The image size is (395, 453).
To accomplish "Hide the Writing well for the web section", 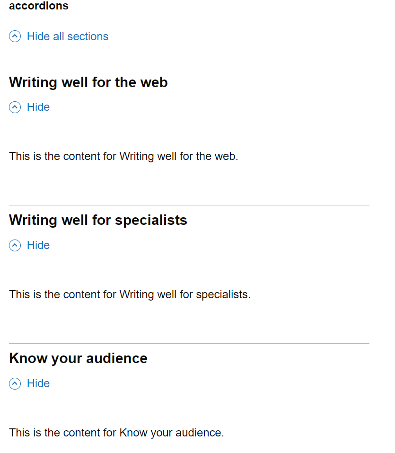I will point(38,107).
